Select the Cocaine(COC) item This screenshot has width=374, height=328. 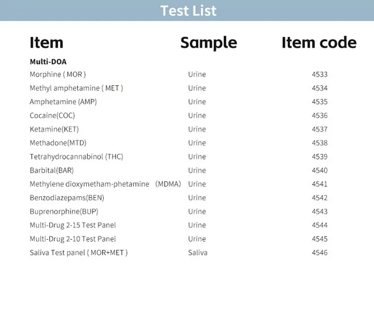point(52,115)
